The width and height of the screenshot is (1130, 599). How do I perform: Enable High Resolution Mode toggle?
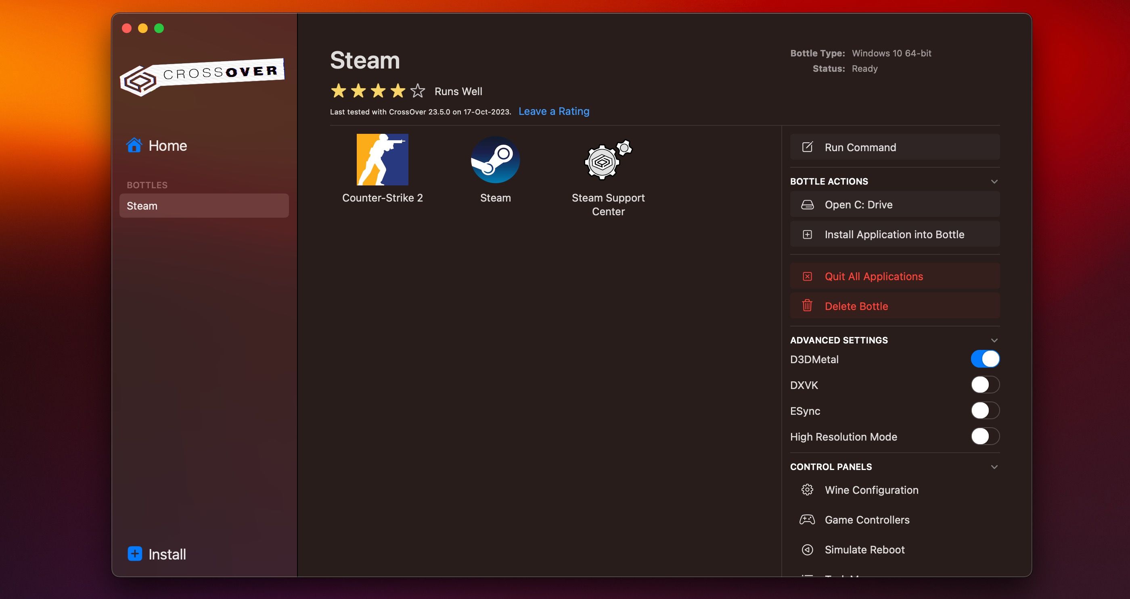coord(984,436)
